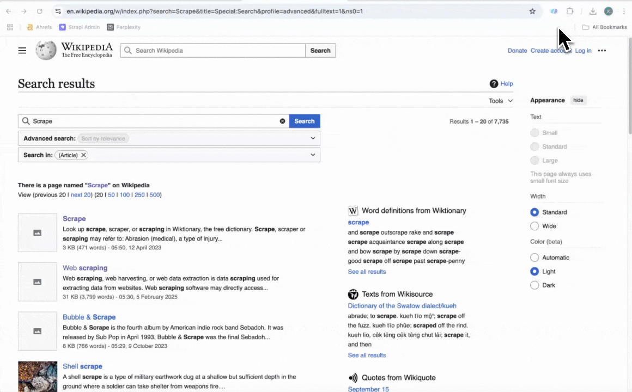Open the Chrome profile avatar
This screenshot has height=392, width=632.
(x=608, y=11)
